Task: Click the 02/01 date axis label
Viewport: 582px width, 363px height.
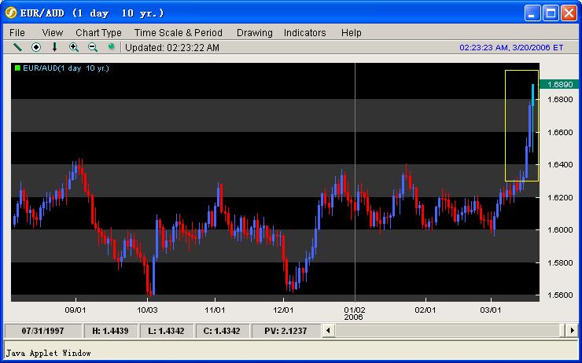Action: (425, 310)
